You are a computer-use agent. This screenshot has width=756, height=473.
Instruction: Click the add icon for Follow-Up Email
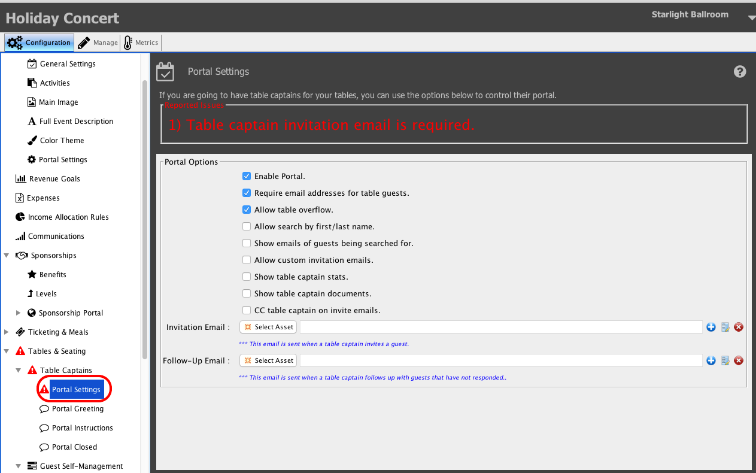711,360
